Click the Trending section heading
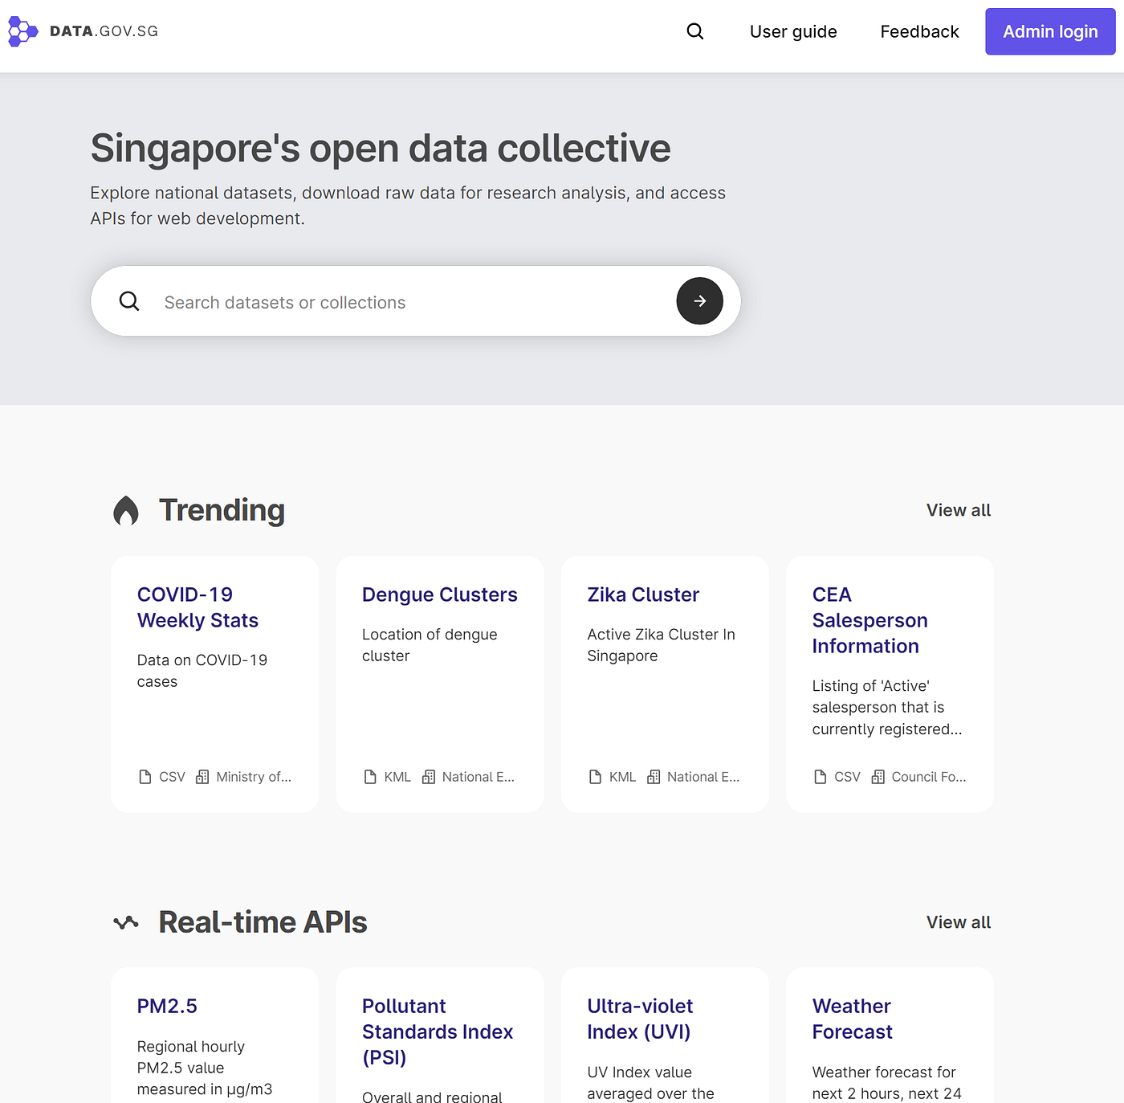Viewport: 1124px width, 1103px height. 222,510
